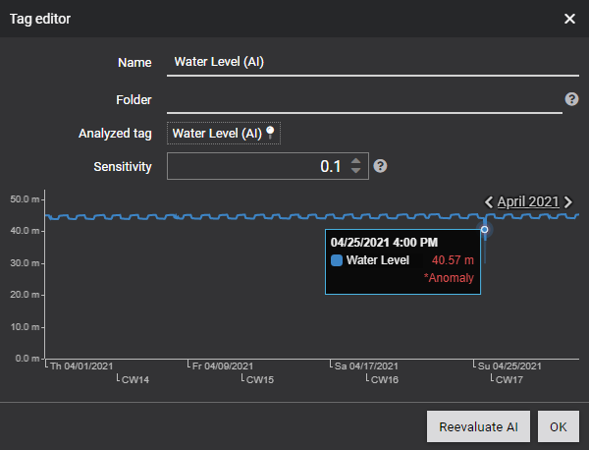
Task: Click the 50.0 m axis label
Action: [x=25, y=198]
